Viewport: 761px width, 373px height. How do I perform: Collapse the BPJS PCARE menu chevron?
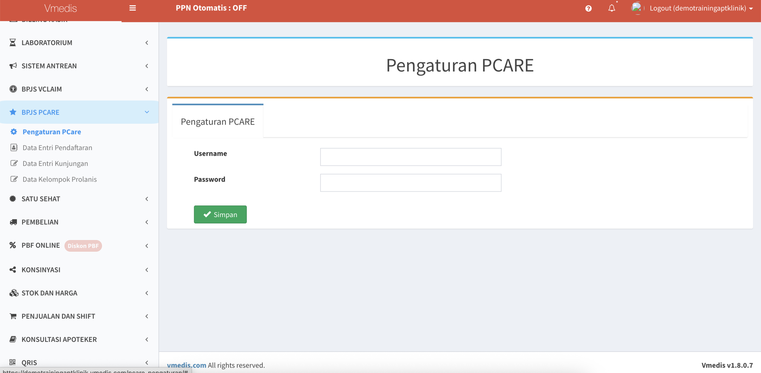(147, 112)
